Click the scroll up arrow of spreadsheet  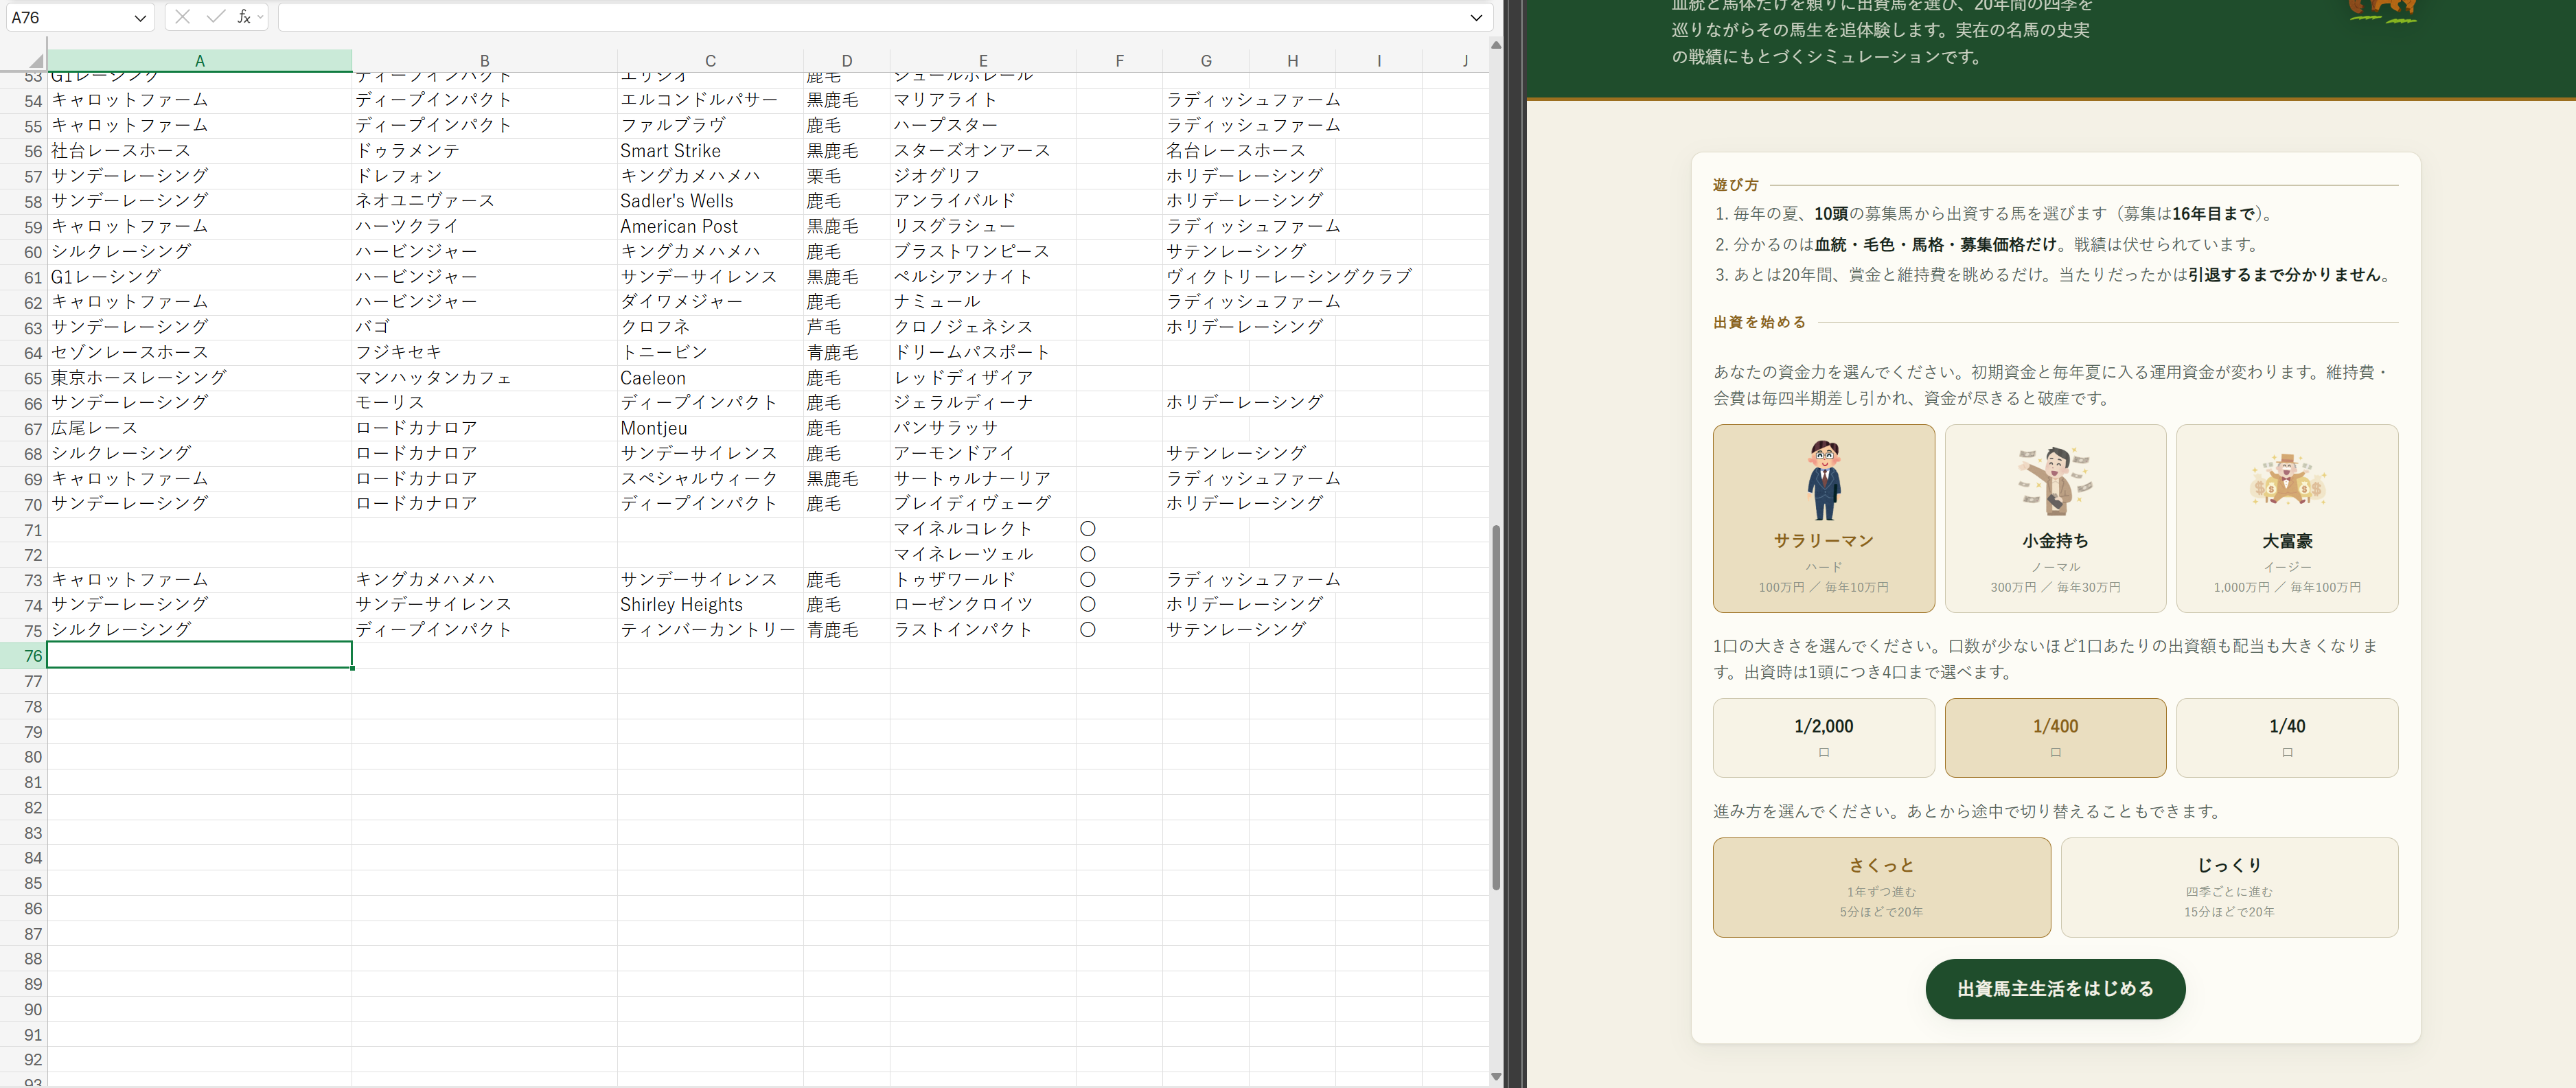pos(1496,45)
